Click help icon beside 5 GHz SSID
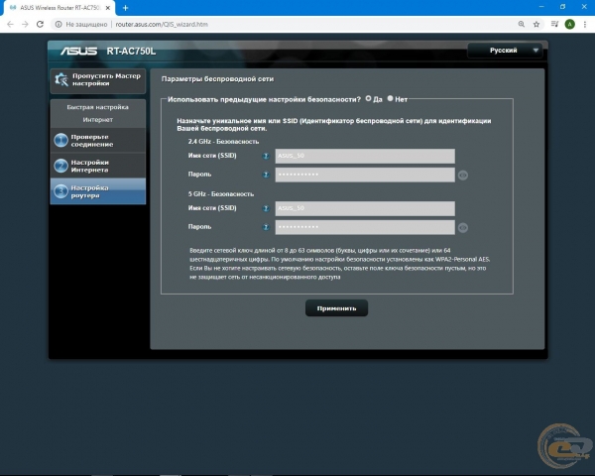This screenshot has height=476, width=595. (x=266, y=208)
